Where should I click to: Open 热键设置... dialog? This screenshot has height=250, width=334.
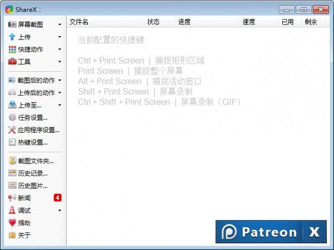click(x=33, y=142)
